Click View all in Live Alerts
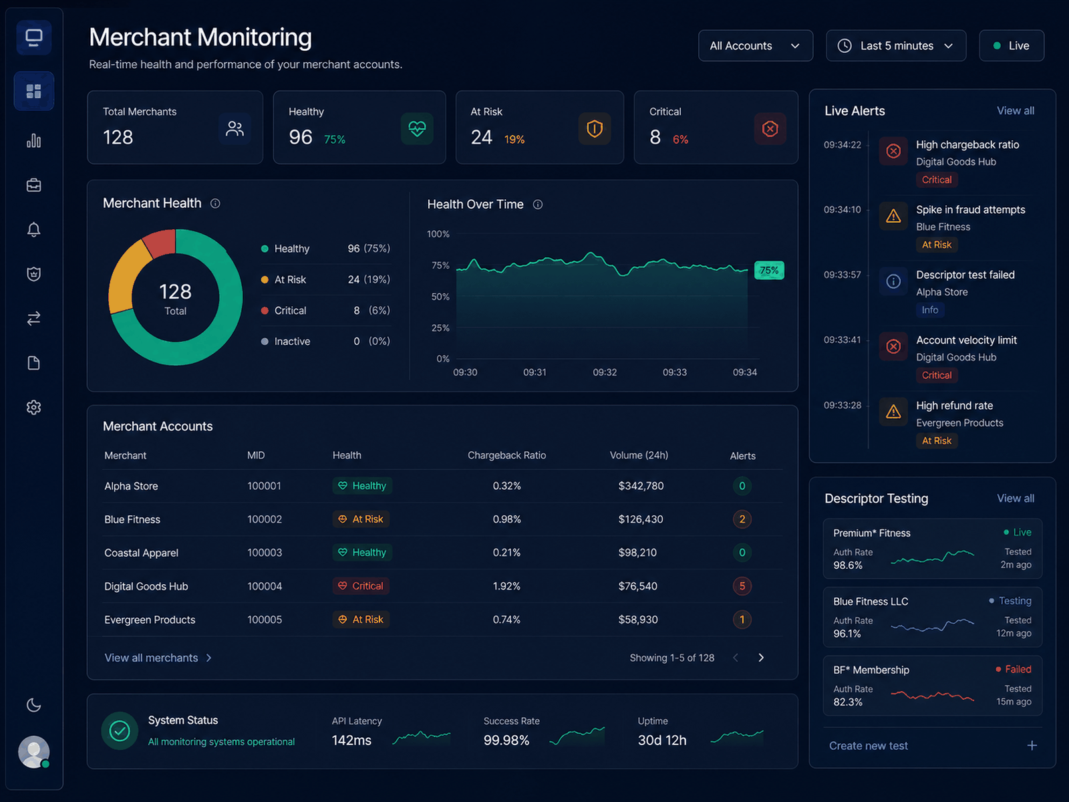The image size is (1069, 802). point(1016,111)
